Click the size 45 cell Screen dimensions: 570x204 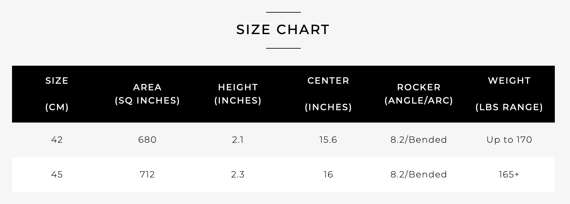pyautogui.click(x=57, y=174)
